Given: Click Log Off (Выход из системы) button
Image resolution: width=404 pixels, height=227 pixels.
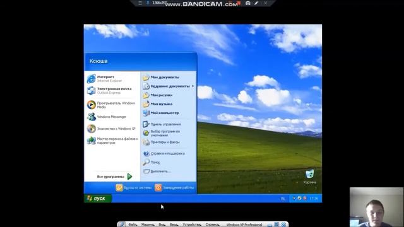Looking at the screenshot, I should pyautogui.click(x=134, y=188).
